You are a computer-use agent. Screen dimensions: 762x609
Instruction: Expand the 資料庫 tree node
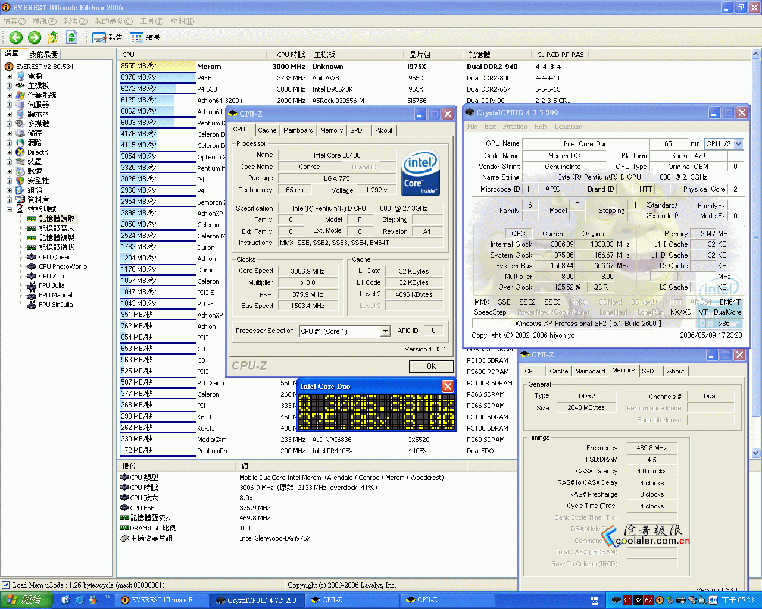[x=9, y=200]
